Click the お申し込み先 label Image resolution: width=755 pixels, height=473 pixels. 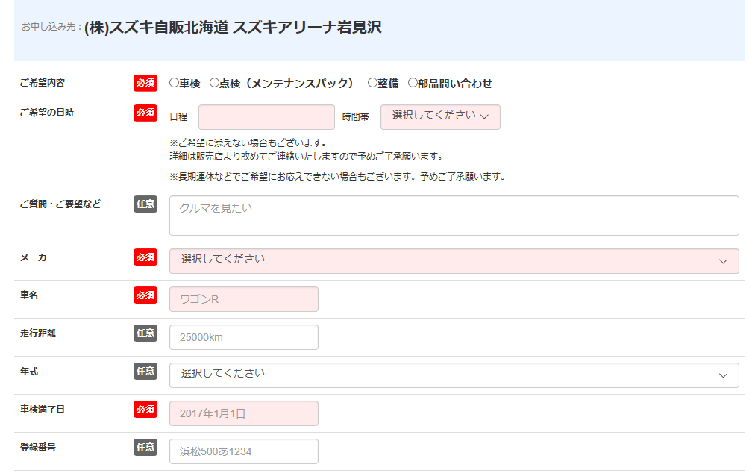coord(51,27)
